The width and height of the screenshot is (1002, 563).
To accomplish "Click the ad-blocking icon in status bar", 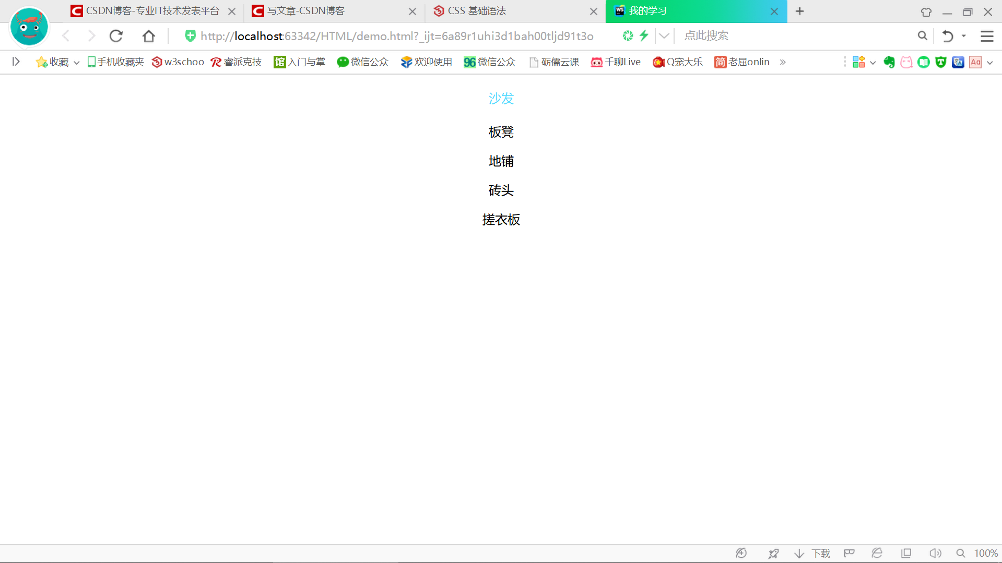I will tap(741, 553).
